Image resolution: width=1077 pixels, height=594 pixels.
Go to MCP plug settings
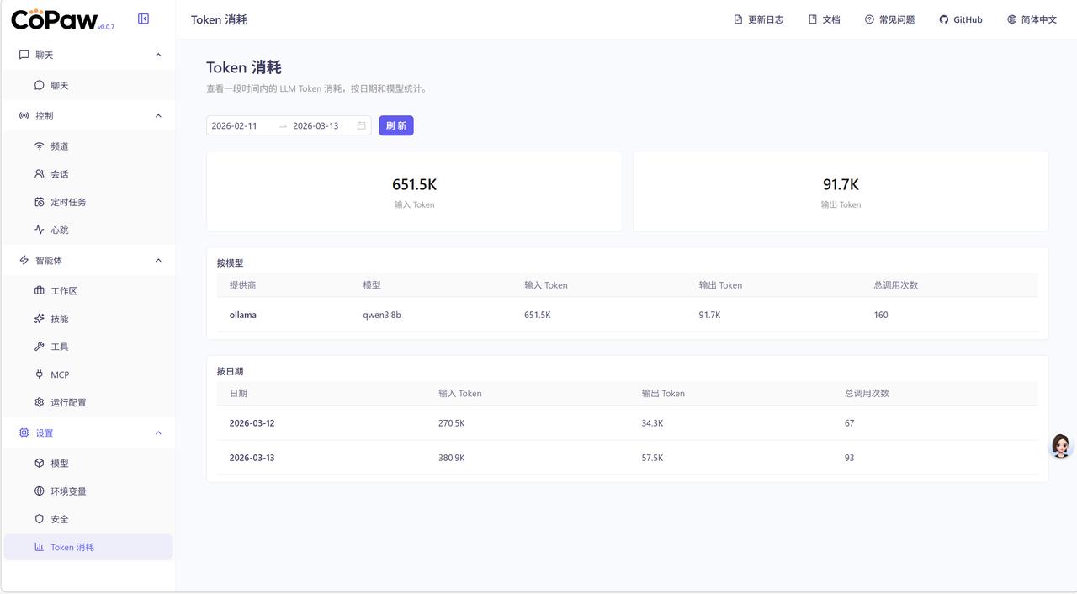coord(59,374)
